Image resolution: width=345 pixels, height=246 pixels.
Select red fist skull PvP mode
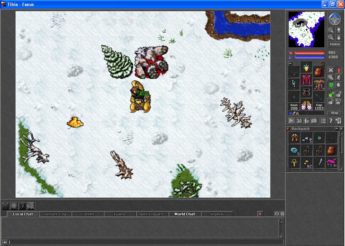coord(339,102)
